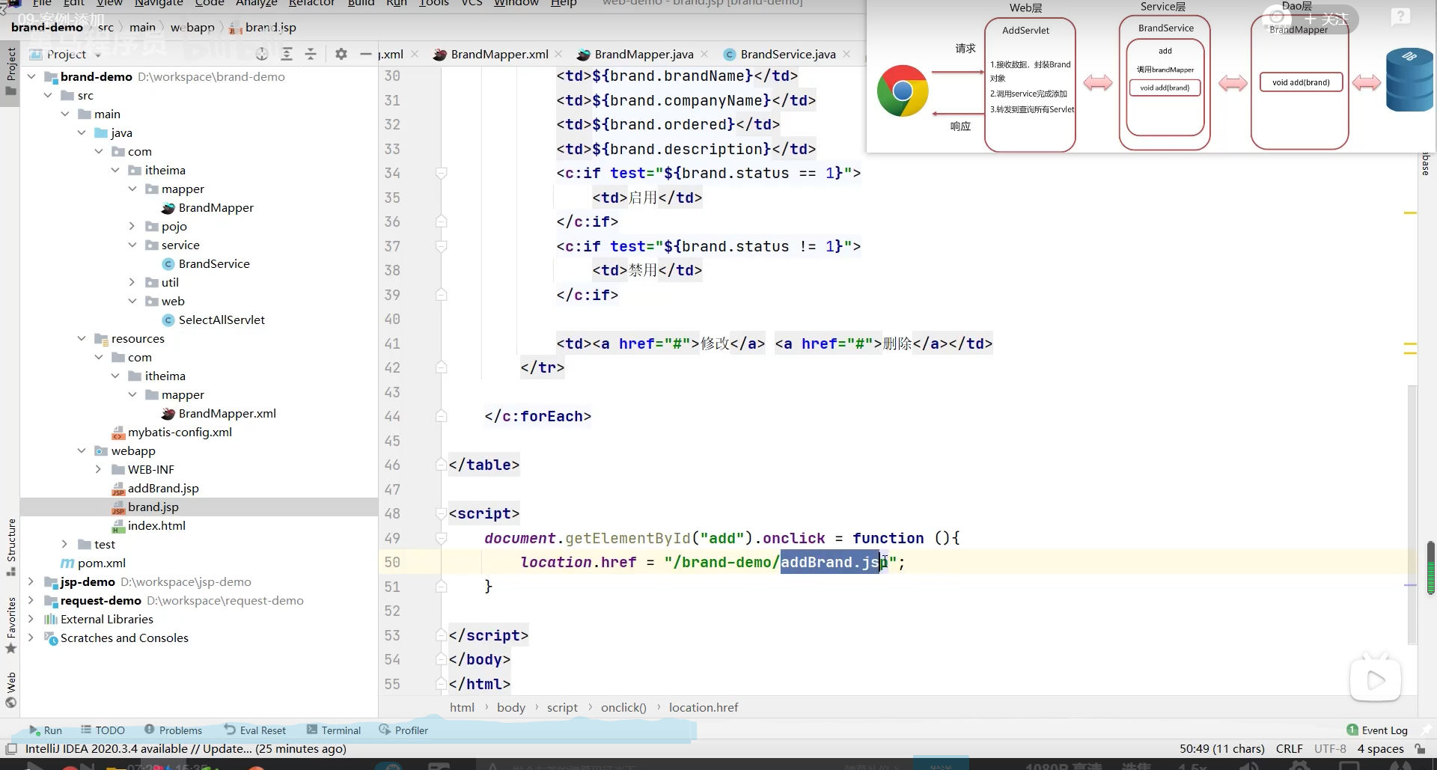Viewport: 1437px width, 770px height.
Task: Expand the util package
Action: click(x=132, y=282)
